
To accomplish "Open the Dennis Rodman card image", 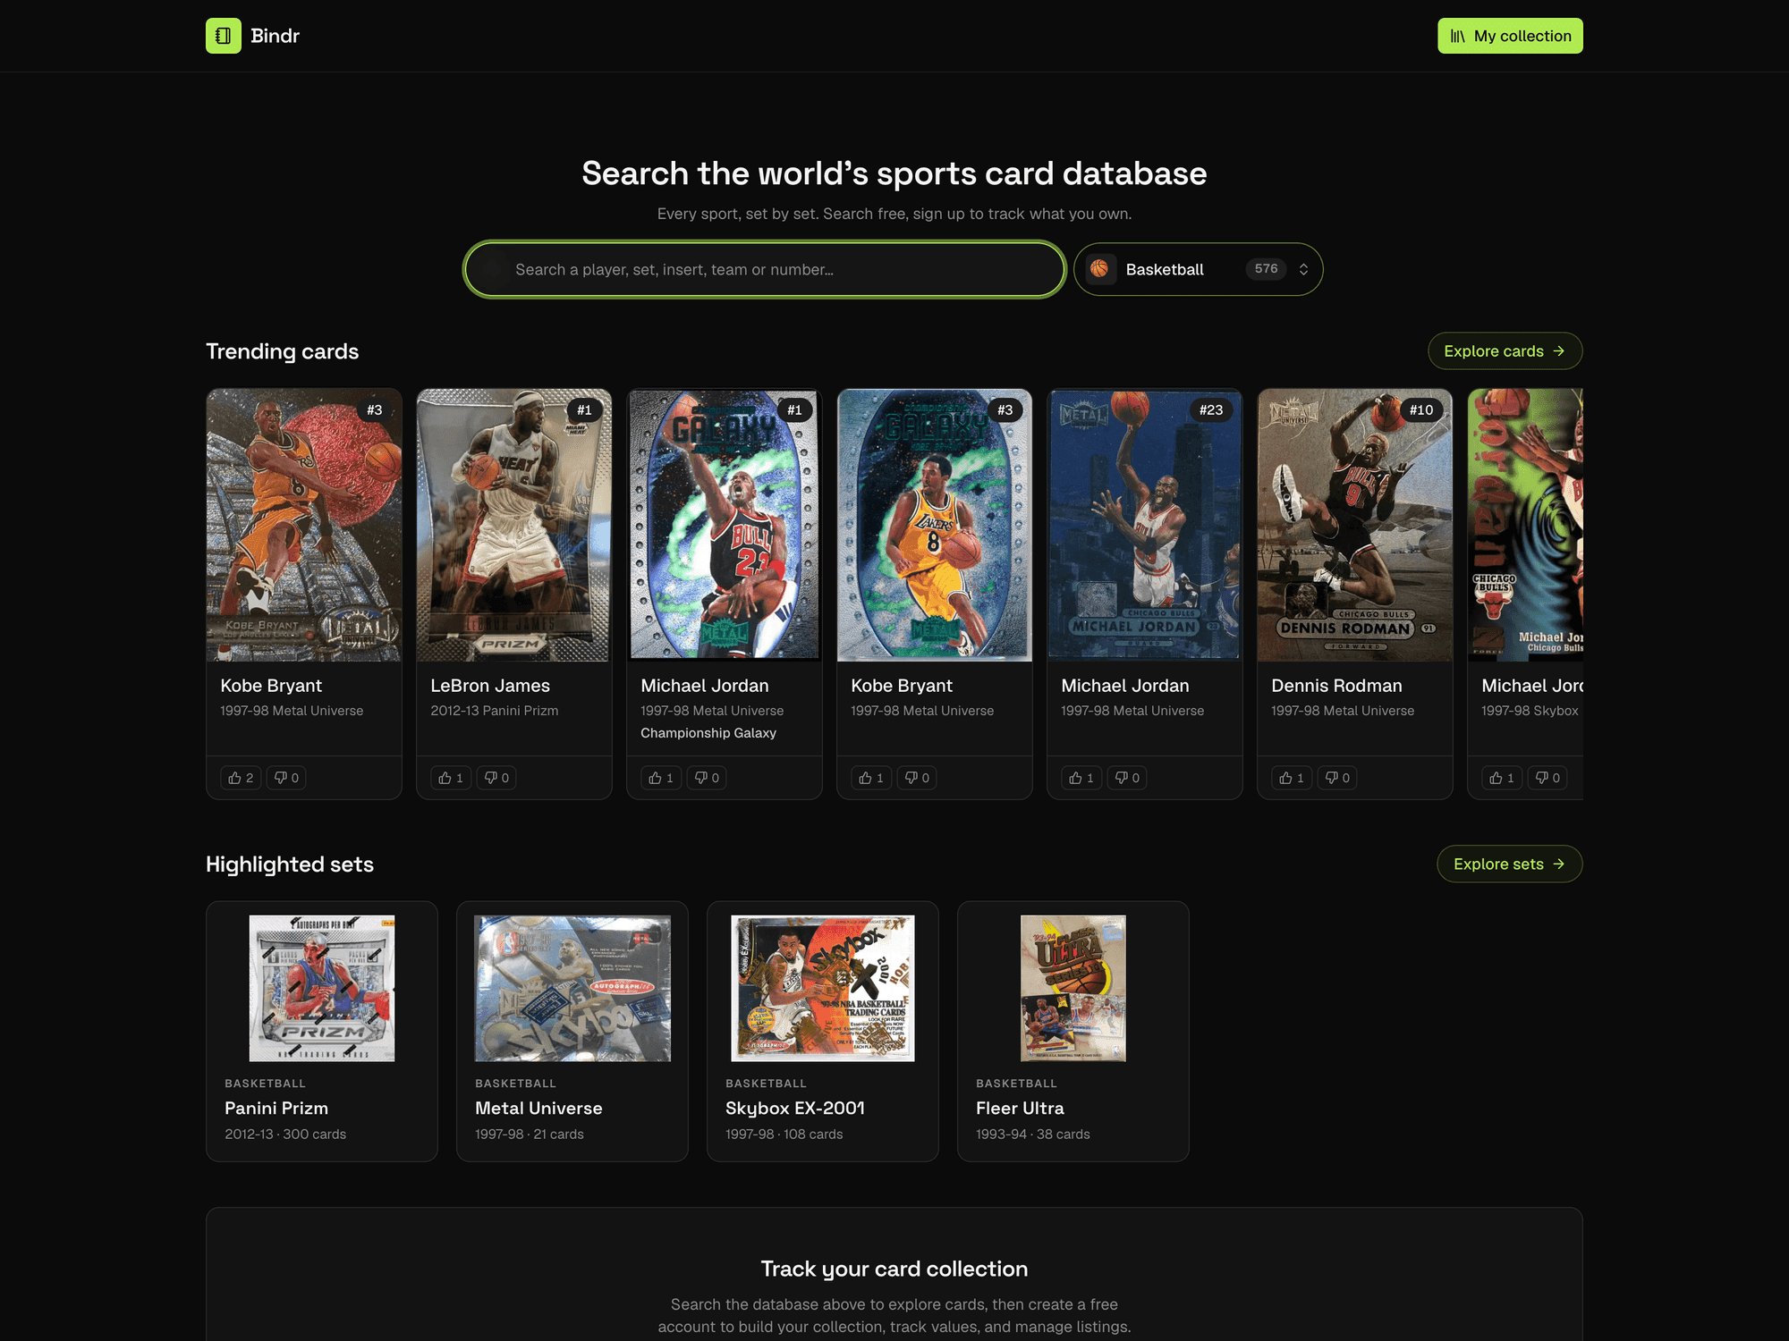I will point(1355,525).
